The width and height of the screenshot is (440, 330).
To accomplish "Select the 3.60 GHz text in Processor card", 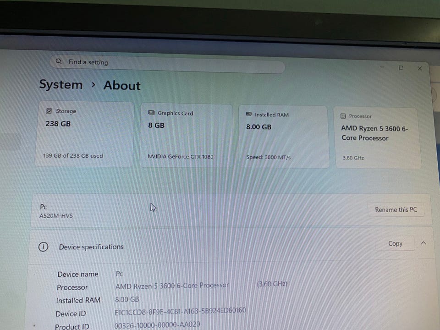I will pos(353,158).
